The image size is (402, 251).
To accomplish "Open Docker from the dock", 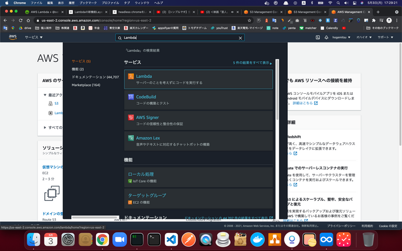I will click(258, 240).
